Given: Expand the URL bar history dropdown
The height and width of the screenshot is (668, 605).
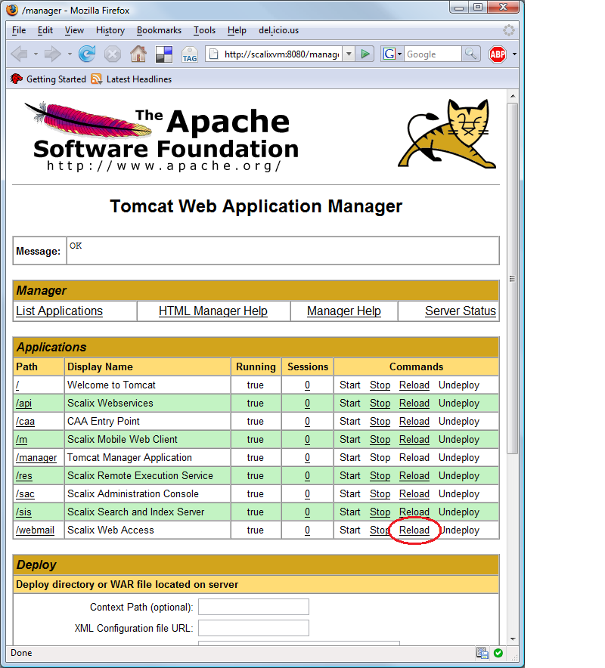Looking at the screenshot, I should (349, 54).
